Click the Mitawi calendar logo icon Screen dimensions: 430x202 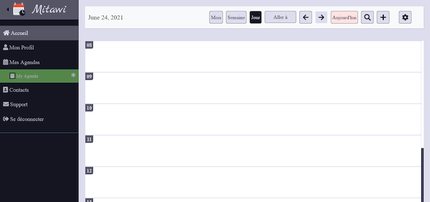[19, 9]
